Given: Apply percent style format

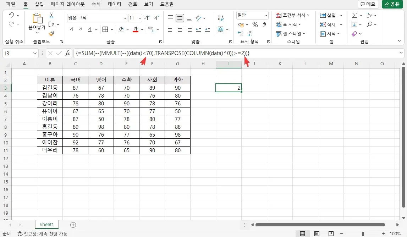Looking at the screenshot, I should [x=255, y=24].
